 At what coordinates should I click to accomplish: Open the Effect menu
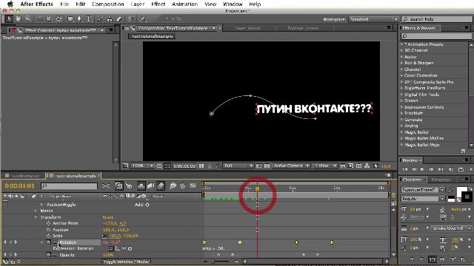tap(158, 4)
